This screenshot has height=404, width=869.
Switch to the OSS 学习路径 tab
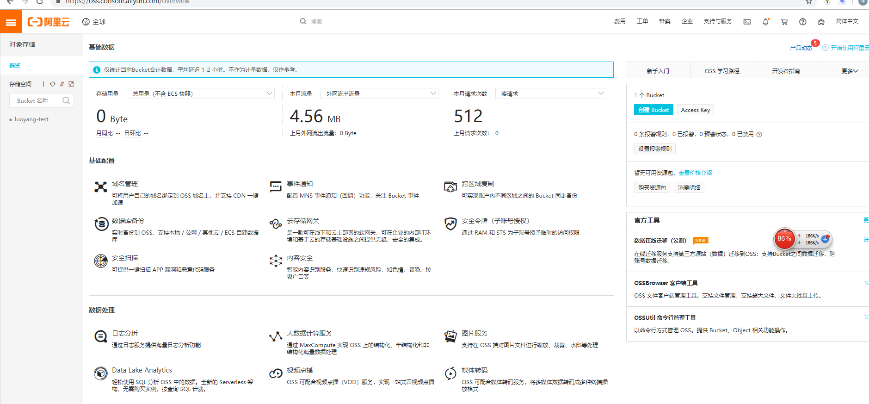pyautogui.click(x=722, y=71)
